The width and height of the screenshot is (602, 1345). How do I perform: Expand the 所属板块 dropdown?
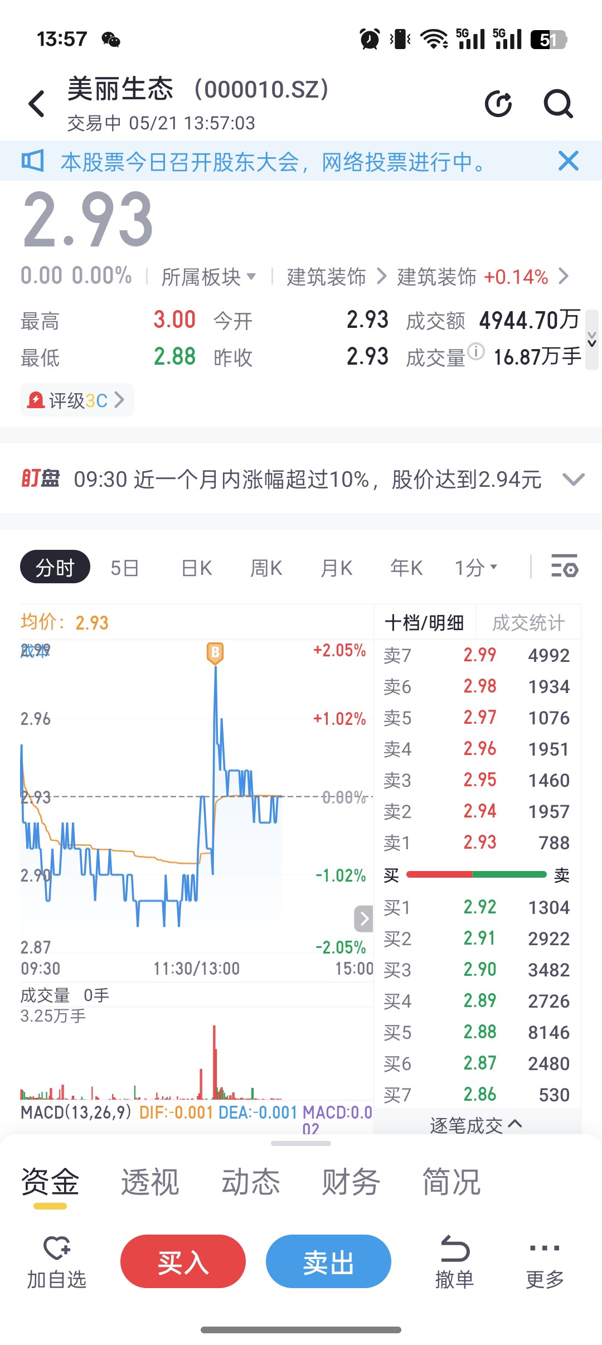coord(208,277)
